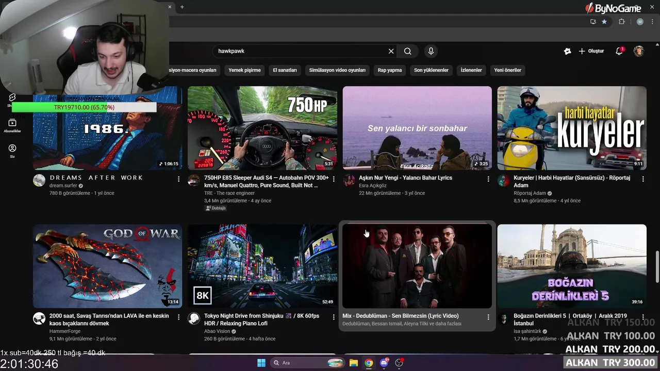Select the Rap yapma chip
660x371 pixels.
click(390, 70)
